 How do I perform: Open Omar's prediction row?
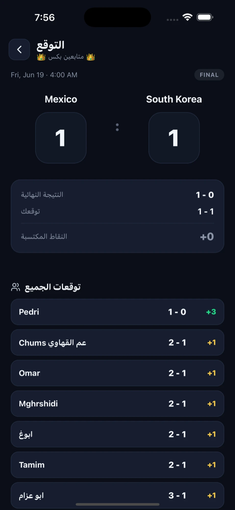(117, 373)
